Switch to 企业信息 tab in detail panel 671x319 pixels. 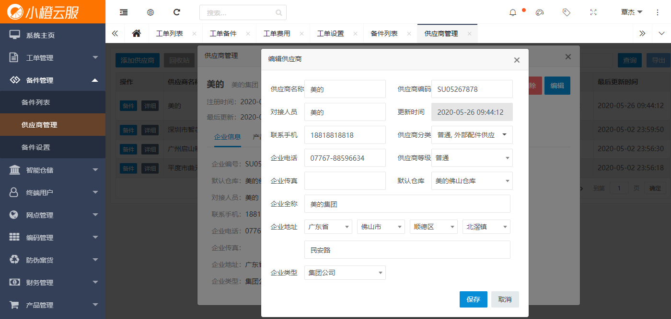point(228,137)
